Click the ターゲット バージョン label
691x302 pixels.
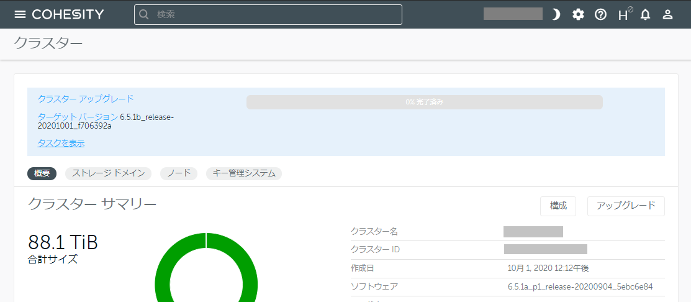pos(78,117)
